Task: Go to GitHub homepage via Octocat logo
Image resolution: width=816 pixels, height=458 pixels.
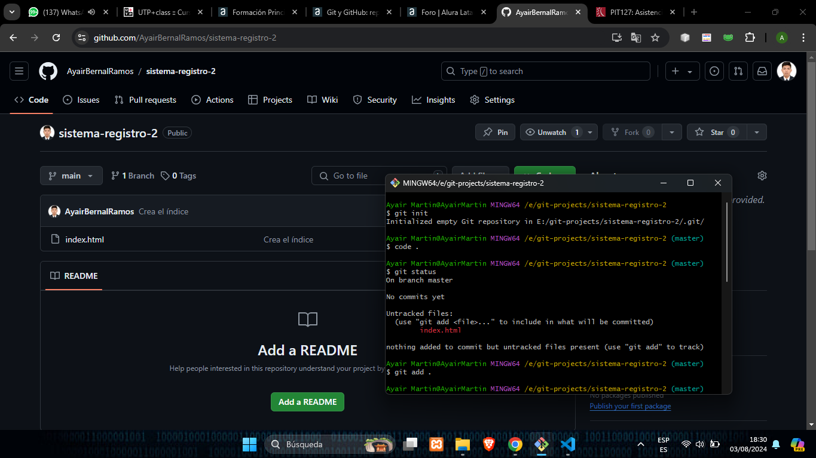Action: pos(48,71)
